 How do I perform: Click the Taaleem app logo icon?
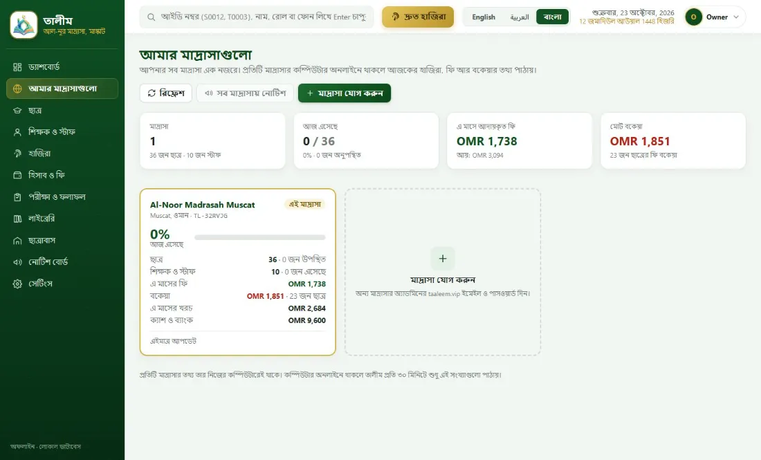click(x=24, y=25)
